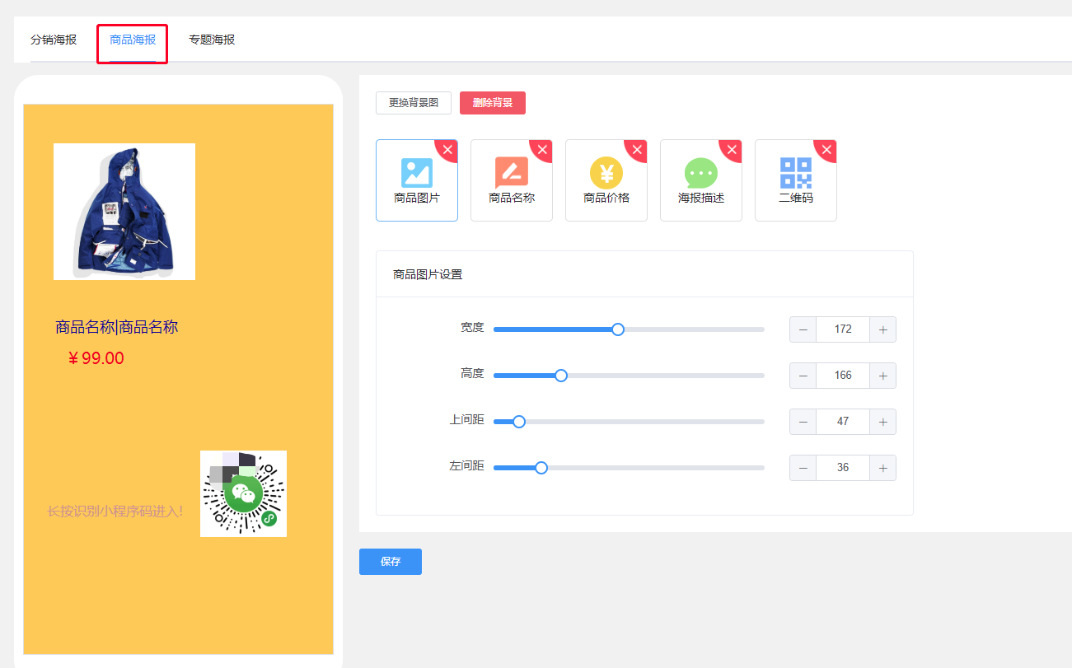Decrease 宽度 value with minus button
The image size is (1072, 668).
803,329
